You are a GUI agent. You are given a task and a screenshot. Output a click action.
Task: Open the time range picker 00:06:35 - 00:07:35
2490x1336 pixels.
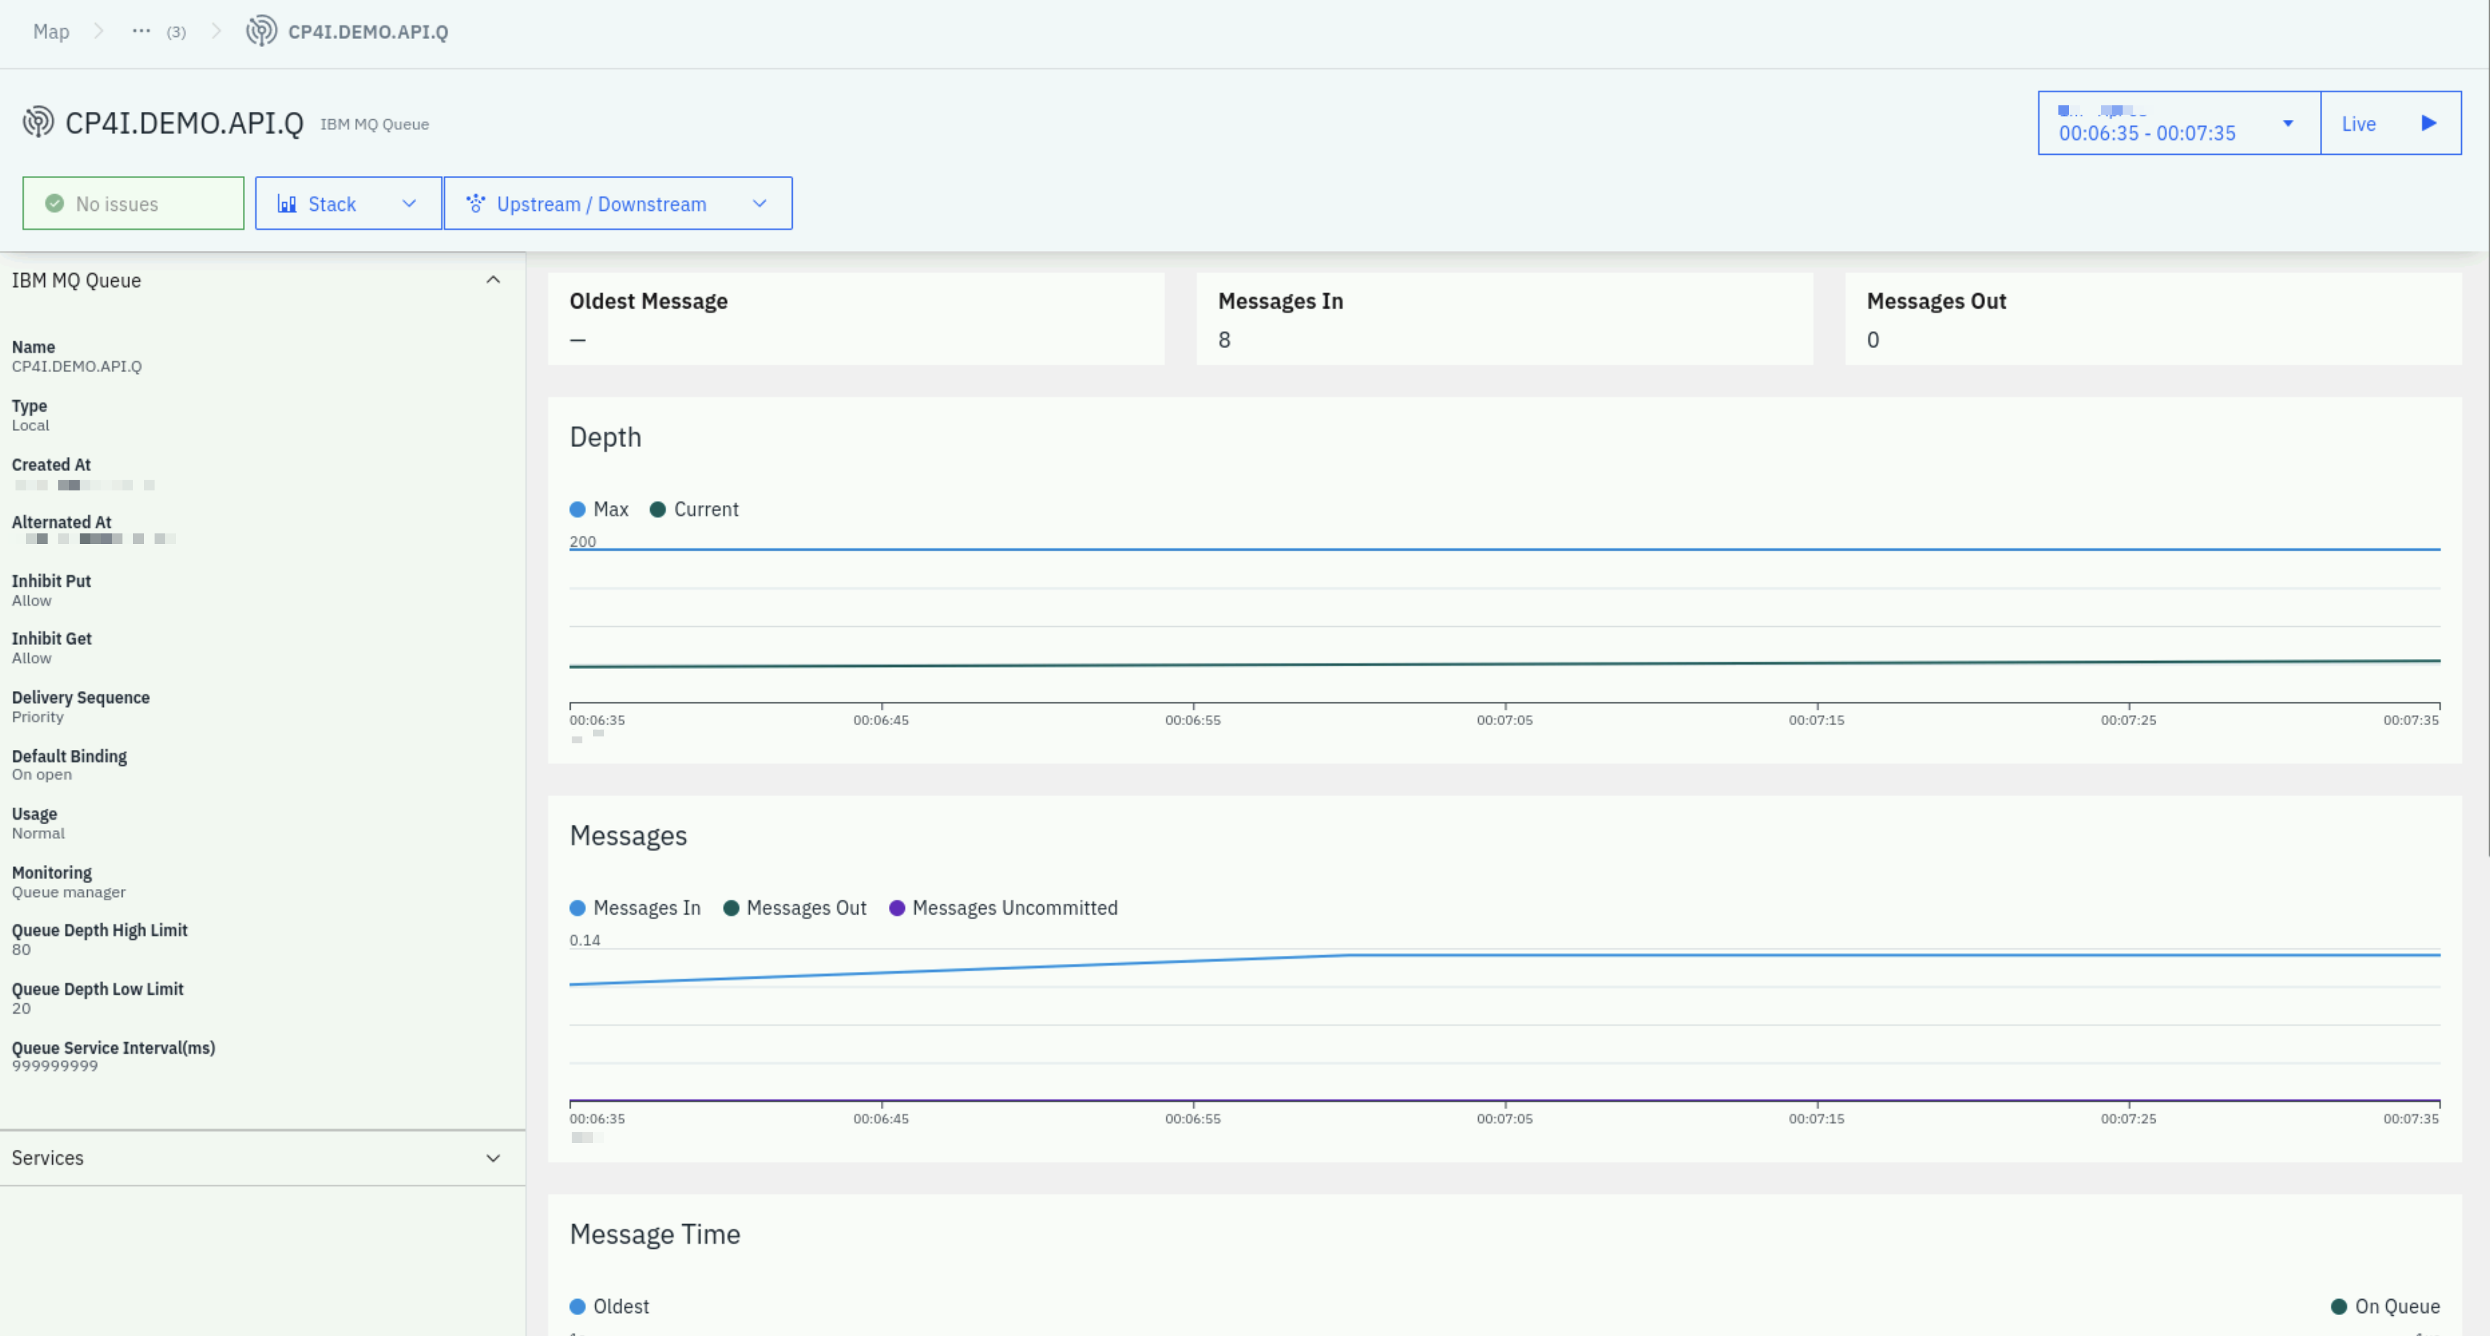click(x=2179, y=123)
